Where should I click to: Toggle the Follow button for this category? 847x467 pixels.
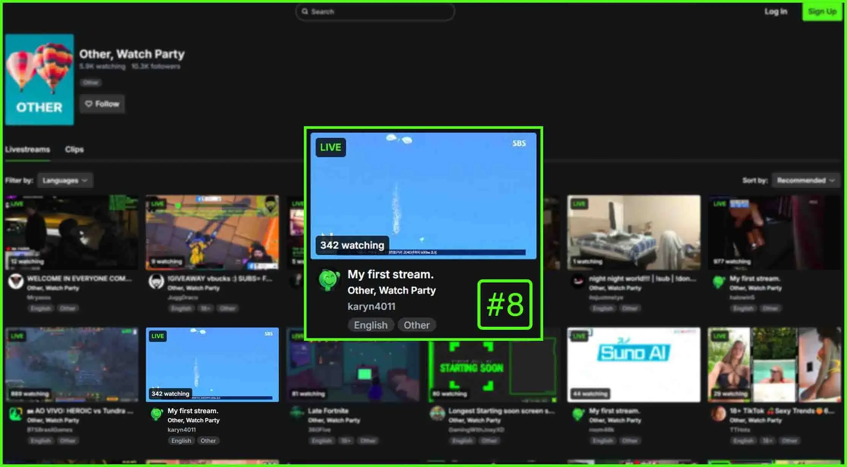tap(102, 104)
